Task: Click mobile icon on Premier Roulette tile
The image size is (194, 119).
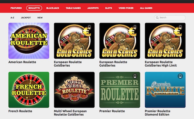Action: (135, 76)
